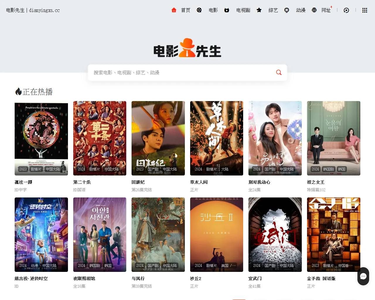This screenshot has width=375, height=300.
Task: Click the 第39集完结 status text
Action: pos(142,286)
